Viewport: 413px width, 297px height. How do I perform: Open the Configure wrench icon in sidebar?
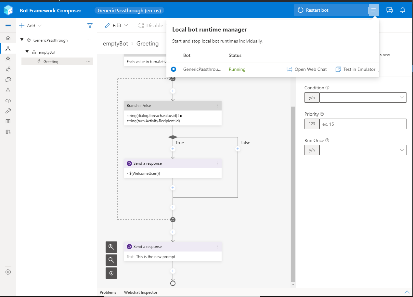click(8, 111)
